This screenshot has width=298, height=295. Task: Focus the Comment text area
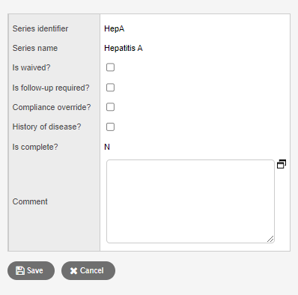tap(190, 201)
